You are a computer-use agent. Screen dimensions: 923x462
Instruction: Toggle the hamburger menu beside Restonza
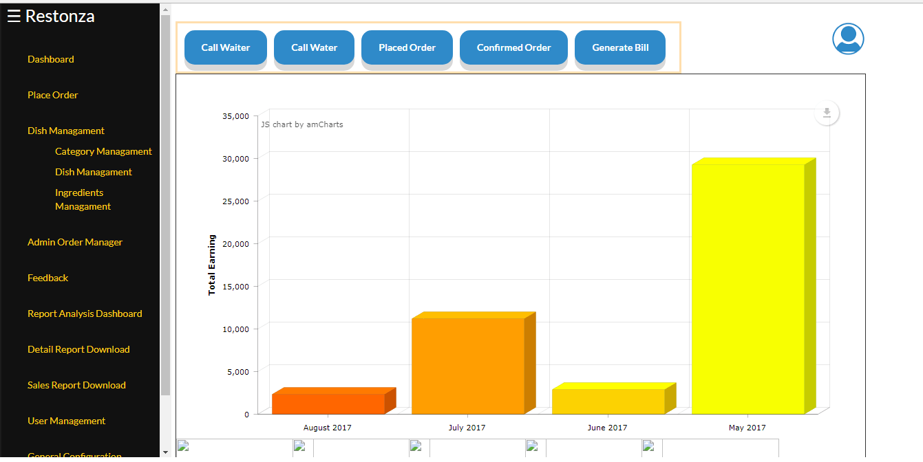click(x=13, y=16)
